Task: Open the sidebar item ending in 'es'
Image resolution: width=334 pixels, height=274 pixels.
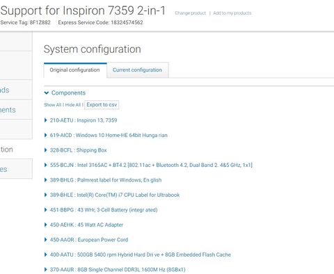Action: tap(16, 169)
